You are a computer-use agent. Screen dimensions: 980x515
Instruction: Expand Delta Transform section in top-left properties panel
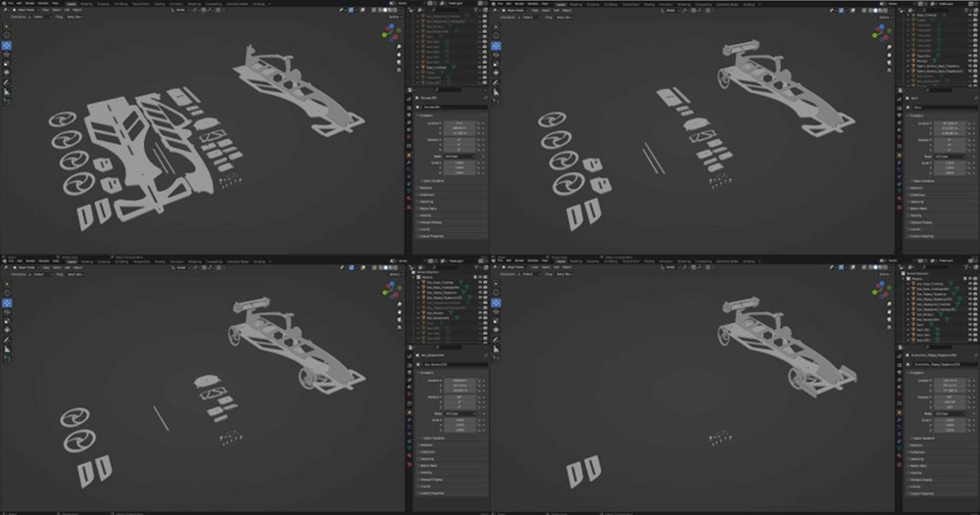(x=431, y=181)
